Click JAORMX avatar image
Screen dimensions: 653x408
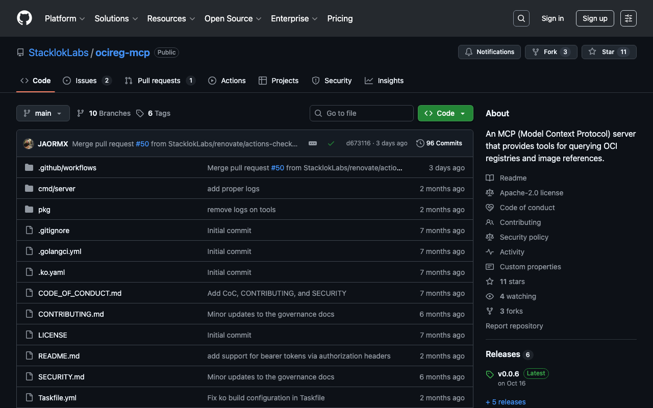click(29, 144)
